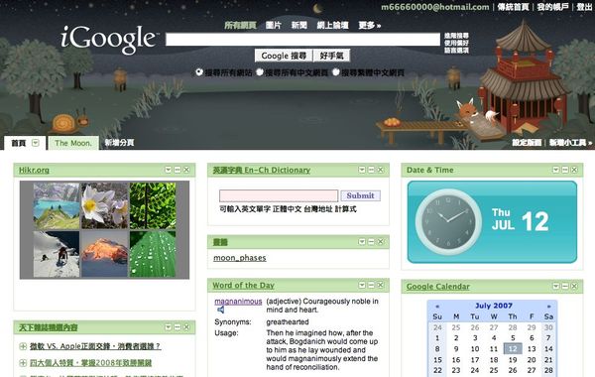The width and height of the screenshot is (595, 377).
Task: Add a new tab via 新增分頁
Action: pos(119,143)
